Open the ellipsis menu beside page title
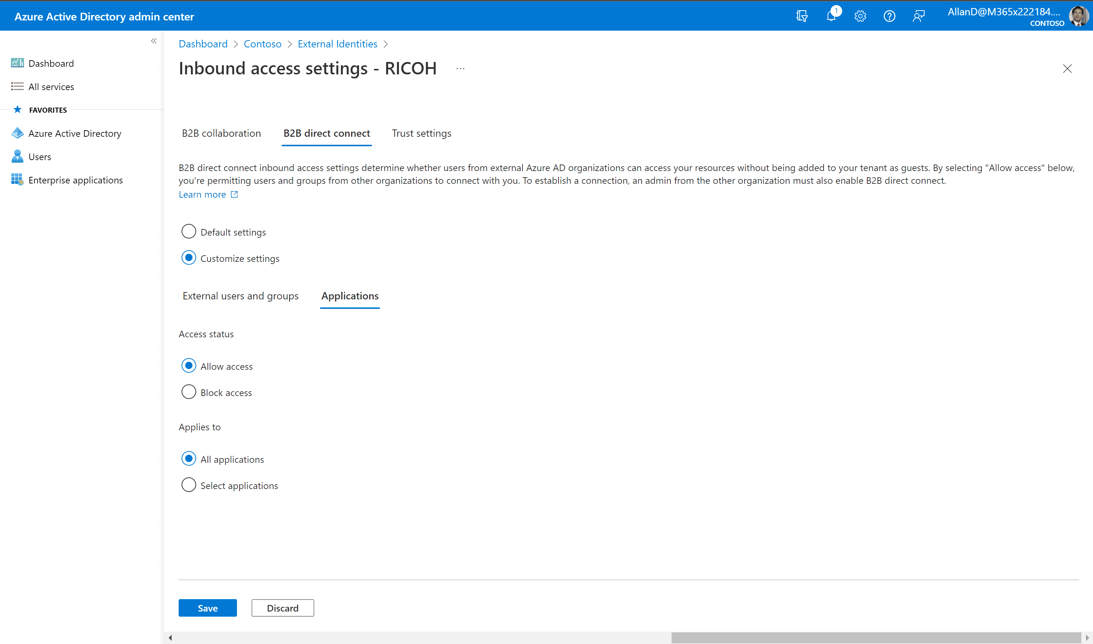 point(460,69)
